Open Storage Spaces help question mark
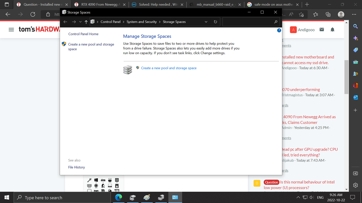Screen dimensions: 362x203 tap(279, 30)
